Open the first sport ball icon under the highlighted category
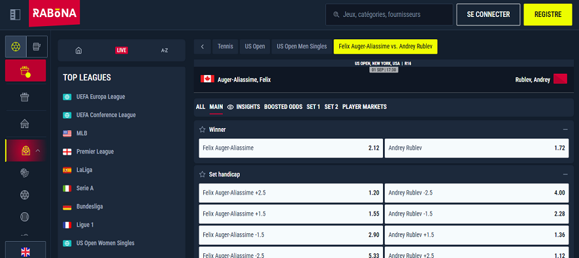 click(25, 172)
